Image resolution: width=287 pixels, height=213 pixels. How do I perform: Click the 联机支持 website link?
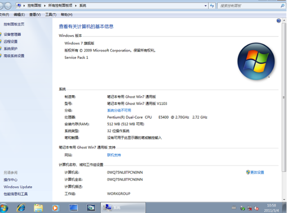point(114,155)
